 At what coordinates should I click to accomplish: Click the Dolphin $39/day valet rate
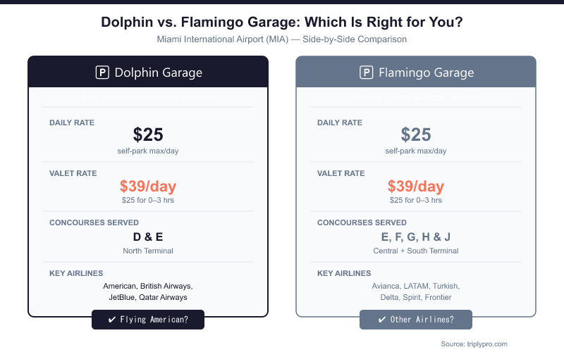tap(148, 187)
